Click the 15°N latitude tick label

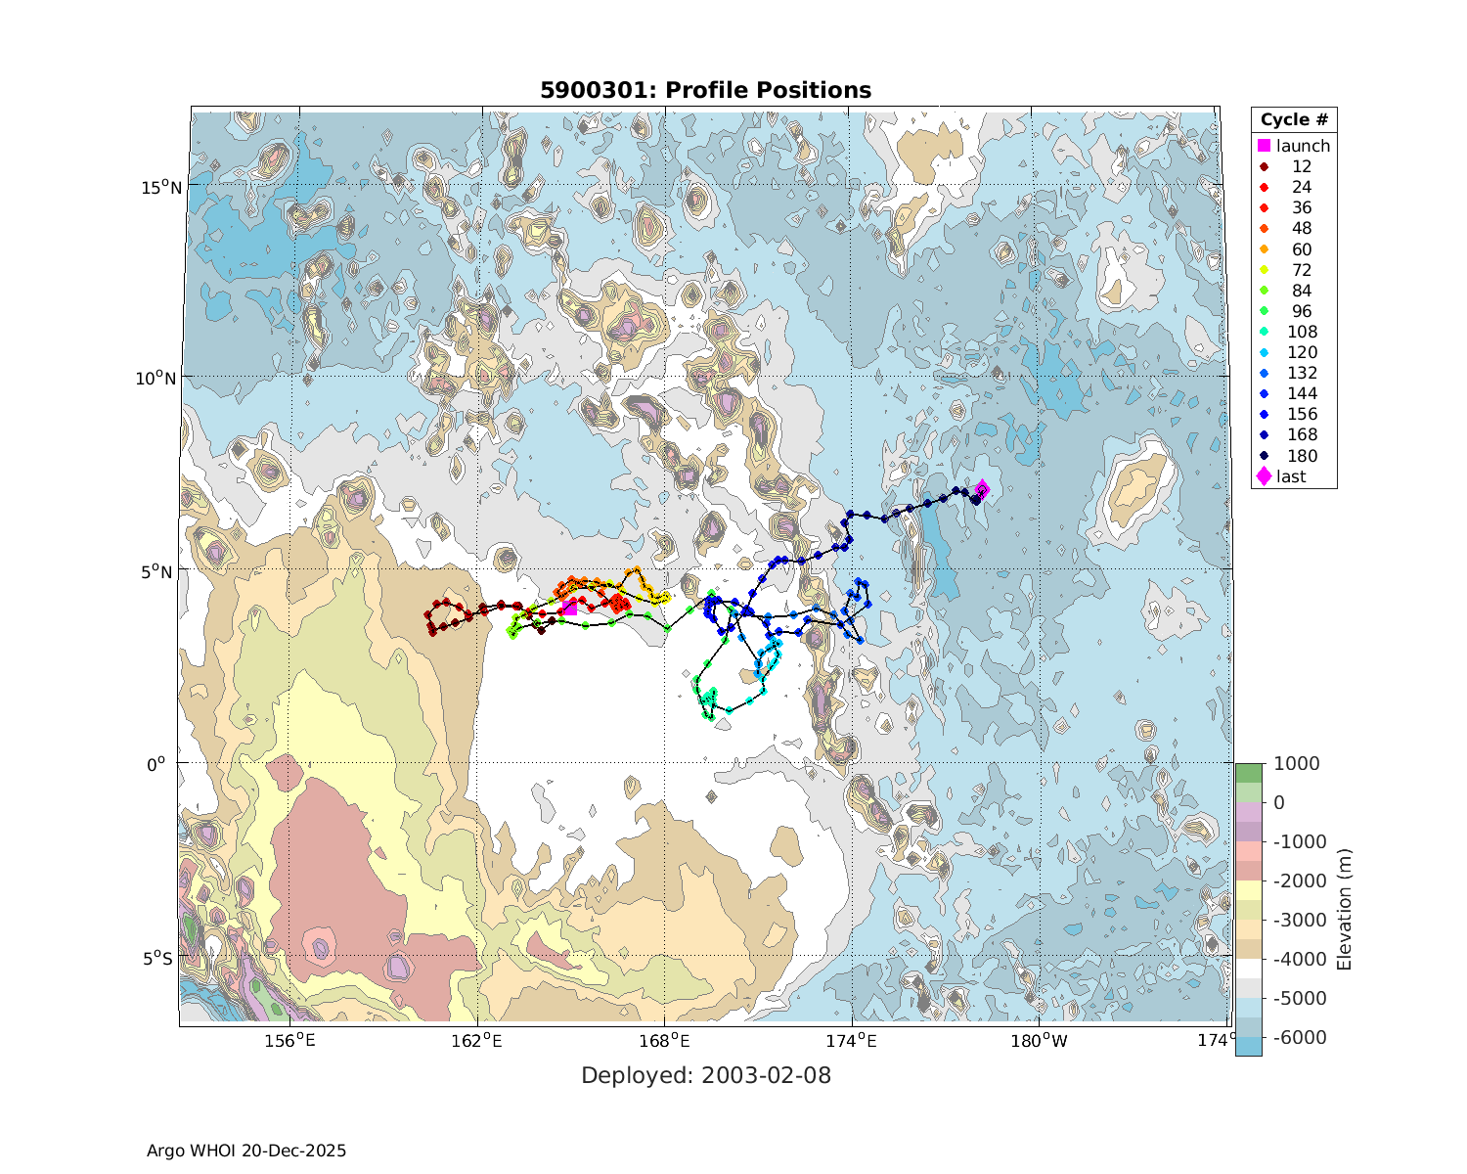coord(157,186)
